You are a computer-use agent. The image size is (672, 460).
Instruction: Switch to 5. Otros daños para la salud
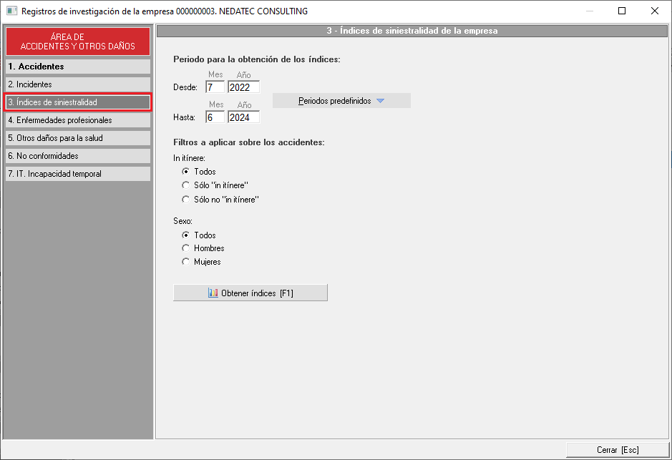(x=78, y=138)
